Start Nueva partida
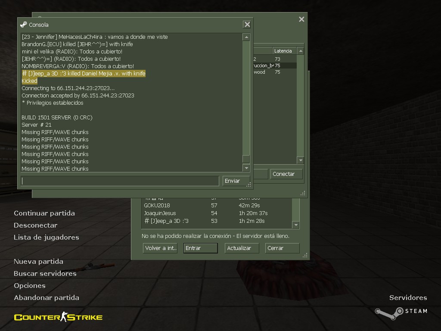441x331 pixels. pos(38,262)
